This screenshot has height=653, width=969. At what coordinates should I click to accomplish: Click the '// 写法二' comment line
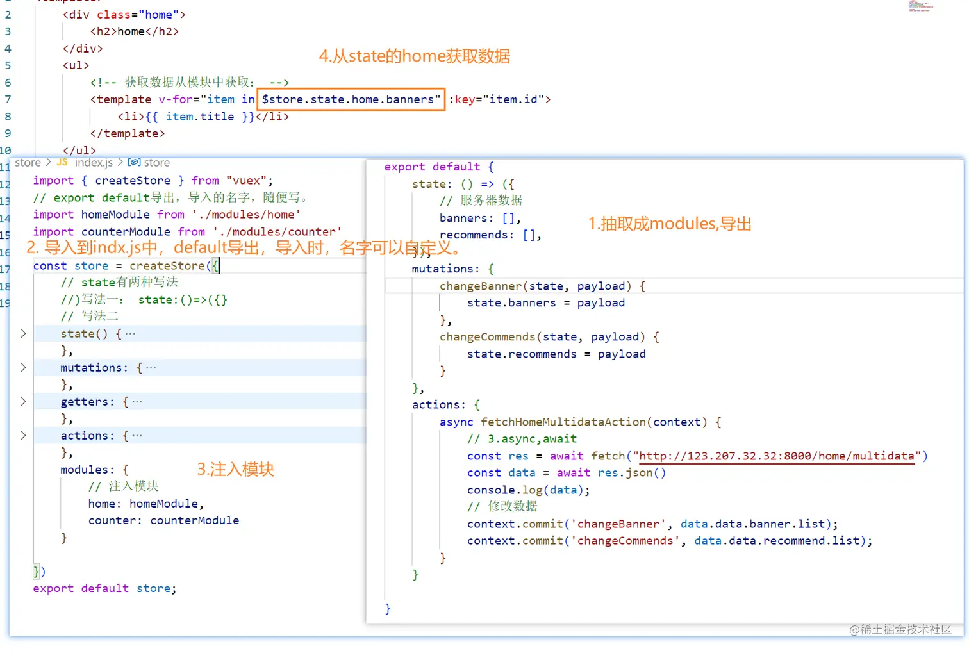click(x=90, y=317)
